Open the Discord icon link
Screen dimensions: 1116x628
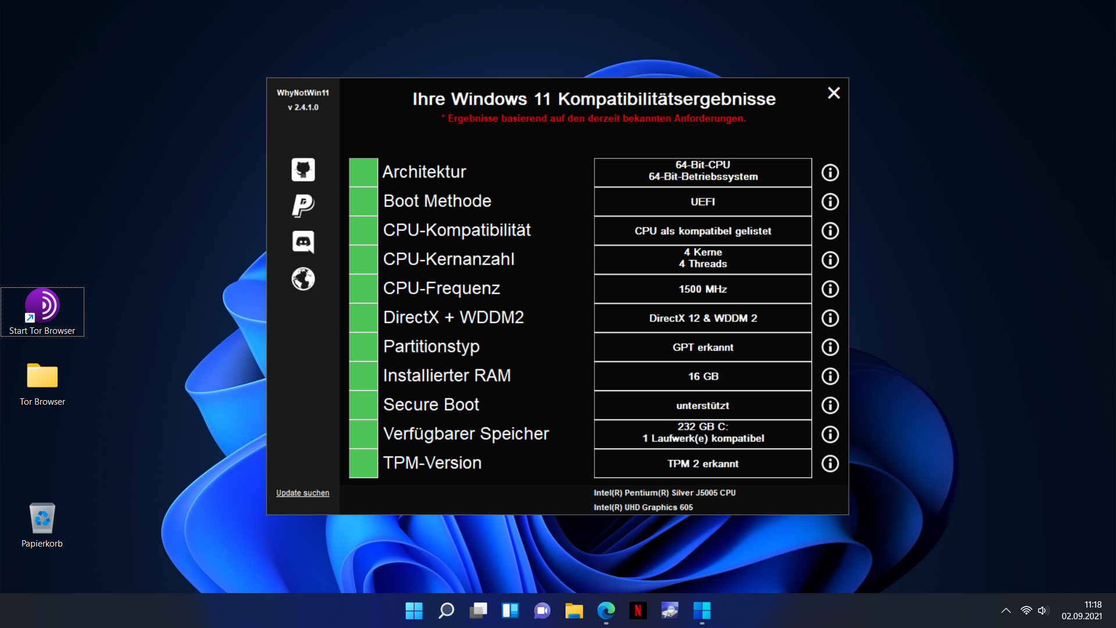tap(303, 241)
